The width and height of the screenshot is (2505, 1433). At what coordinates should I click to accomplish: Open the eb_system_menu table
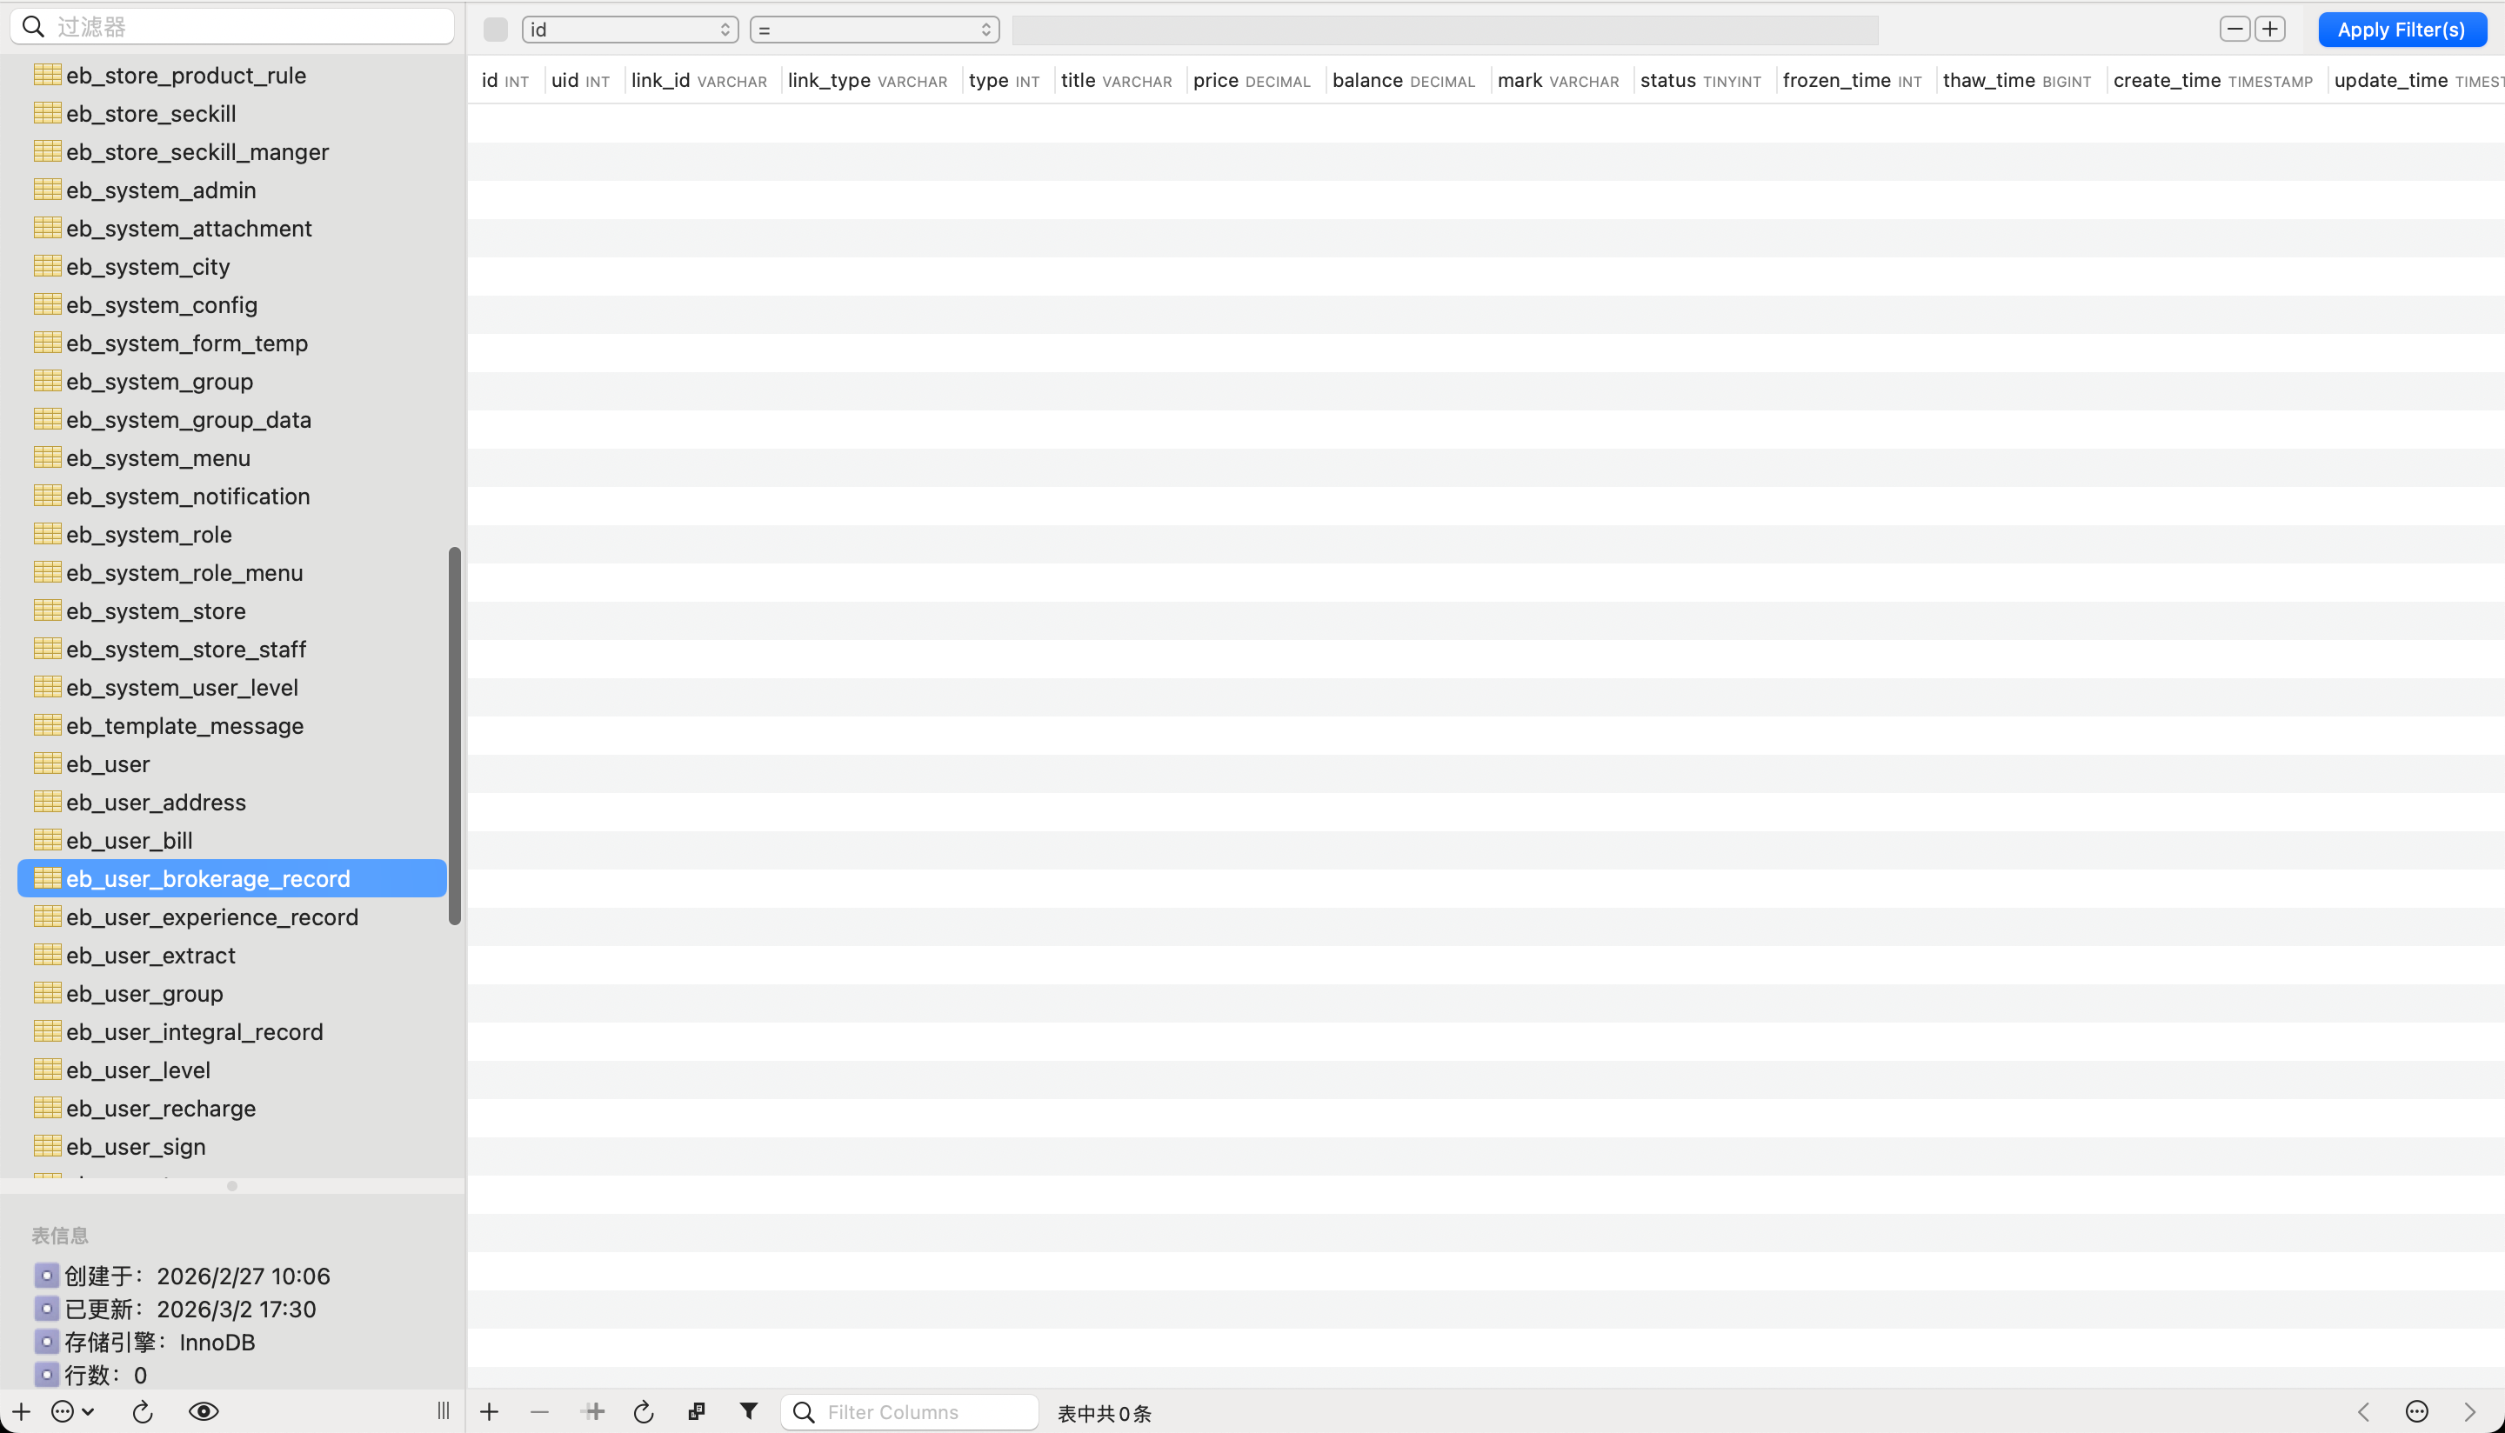tap(157, 457)
